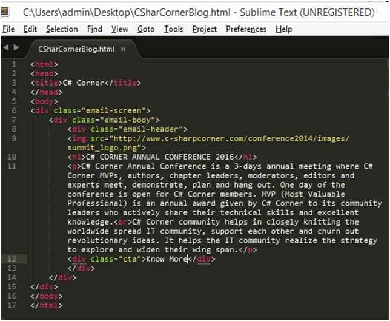The image size is (390, 321).
Task: Click line number 17 in gutter
Action: (x=12, y=306)
